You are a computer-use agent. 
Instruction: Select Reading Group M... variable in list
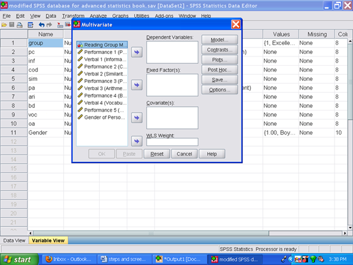(x=102, y=45)
